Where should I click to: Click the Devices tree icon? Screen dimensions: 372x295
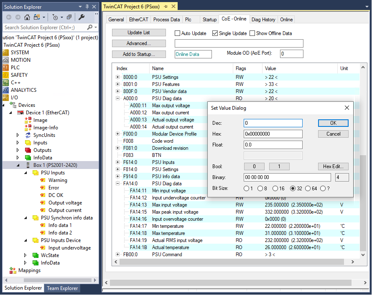click(13, 105)
